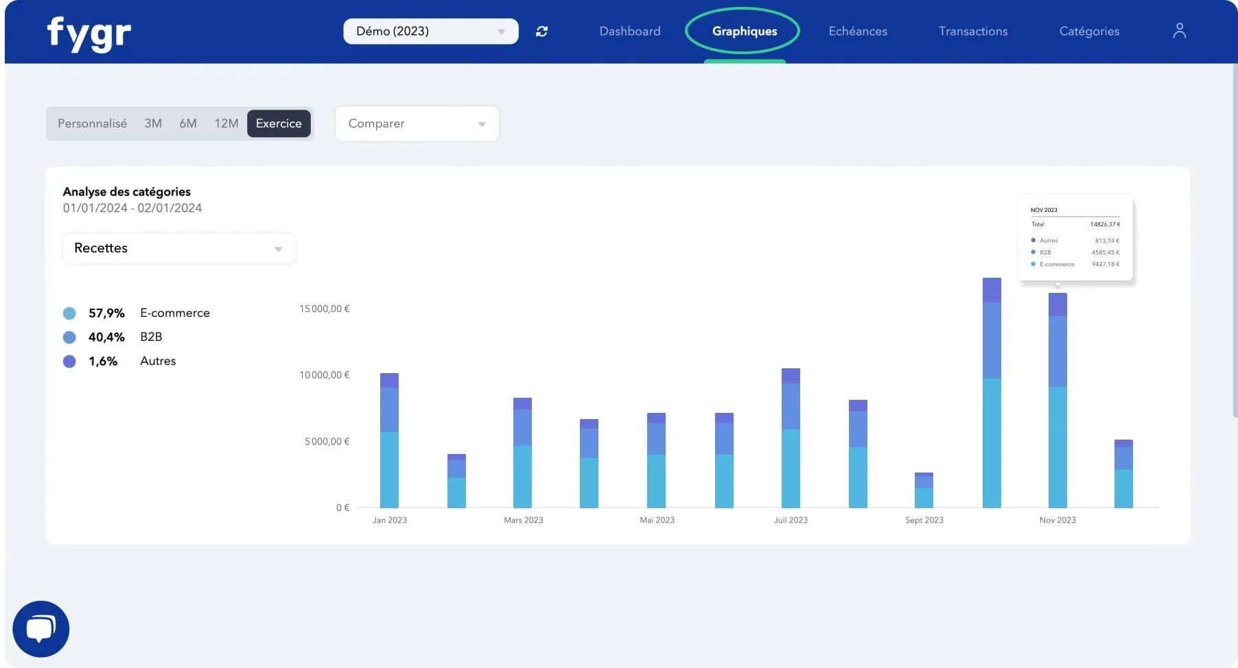The width and height of the screenshot is (1238, 668).
Task: Click the tooltip Total 14826,37 € row
Action: (1075, 224)
